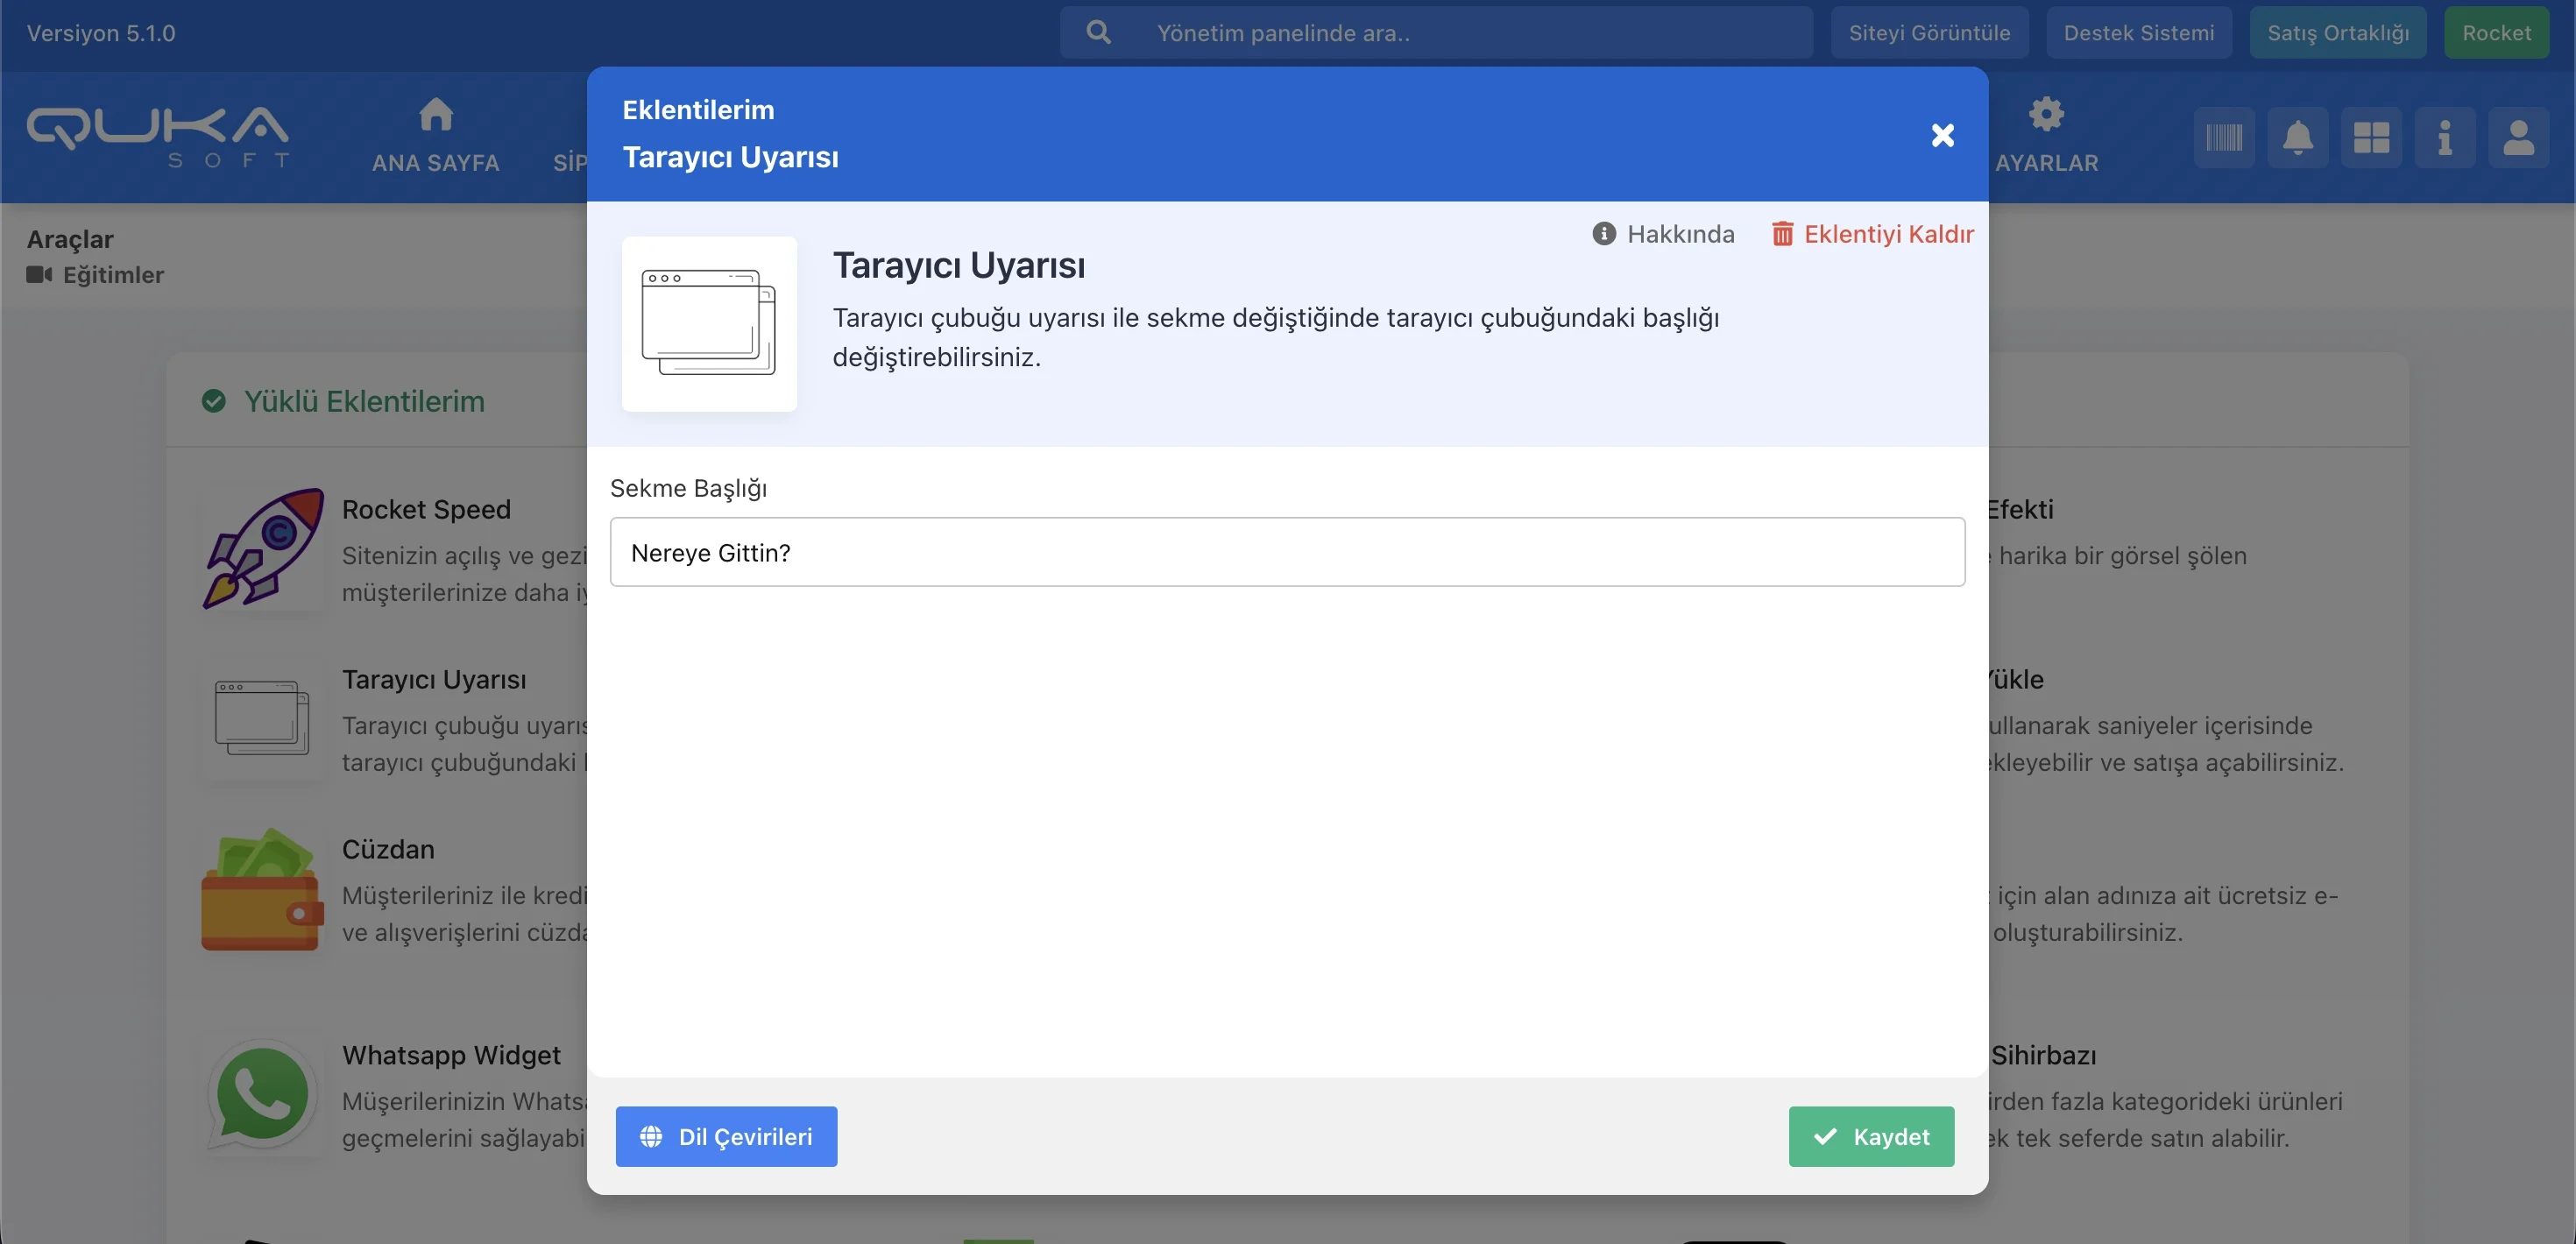The width and height of the screenshot is (2576, 1244).
Task: Open the notifications bell icon
Action: click(x=2298, y=137)
